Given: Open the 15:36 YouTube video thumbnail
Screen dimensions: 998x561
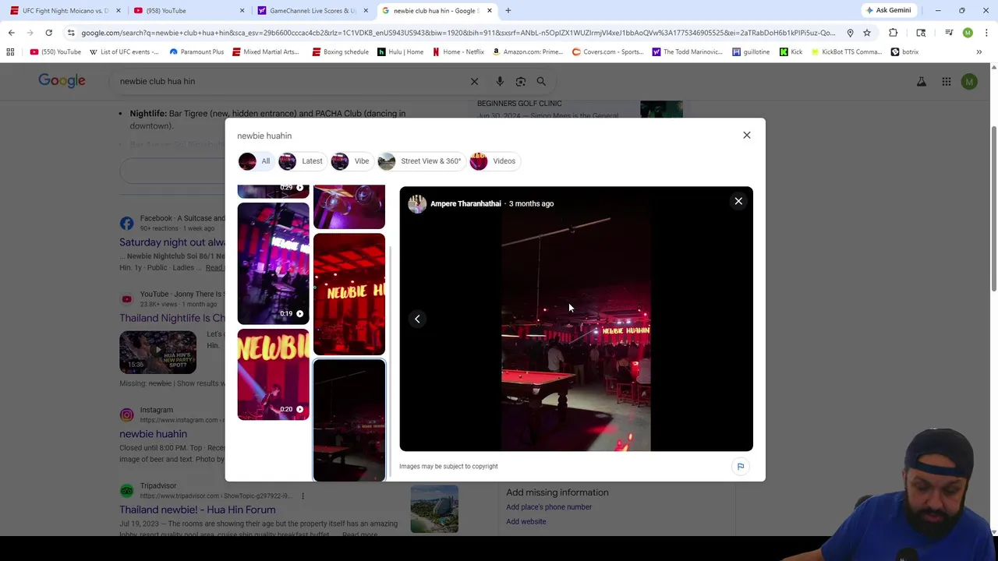Looking at the screenshot, I should coord(157,352).
